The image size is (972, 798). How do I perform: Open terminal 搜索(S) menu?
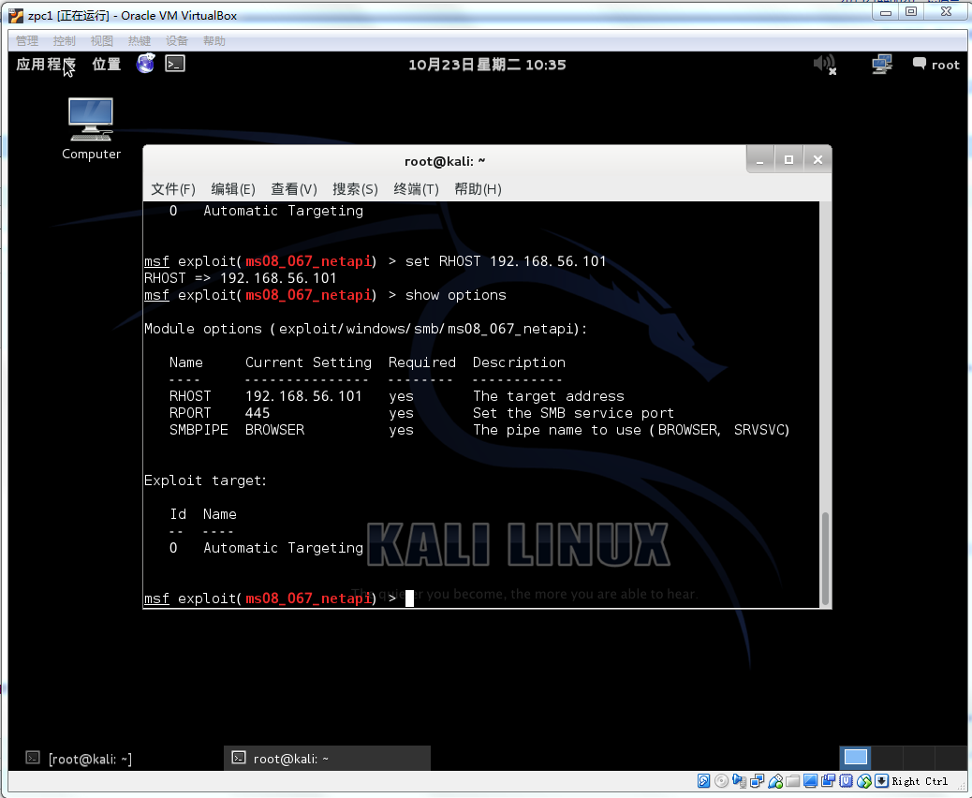[x=355, y=189]
